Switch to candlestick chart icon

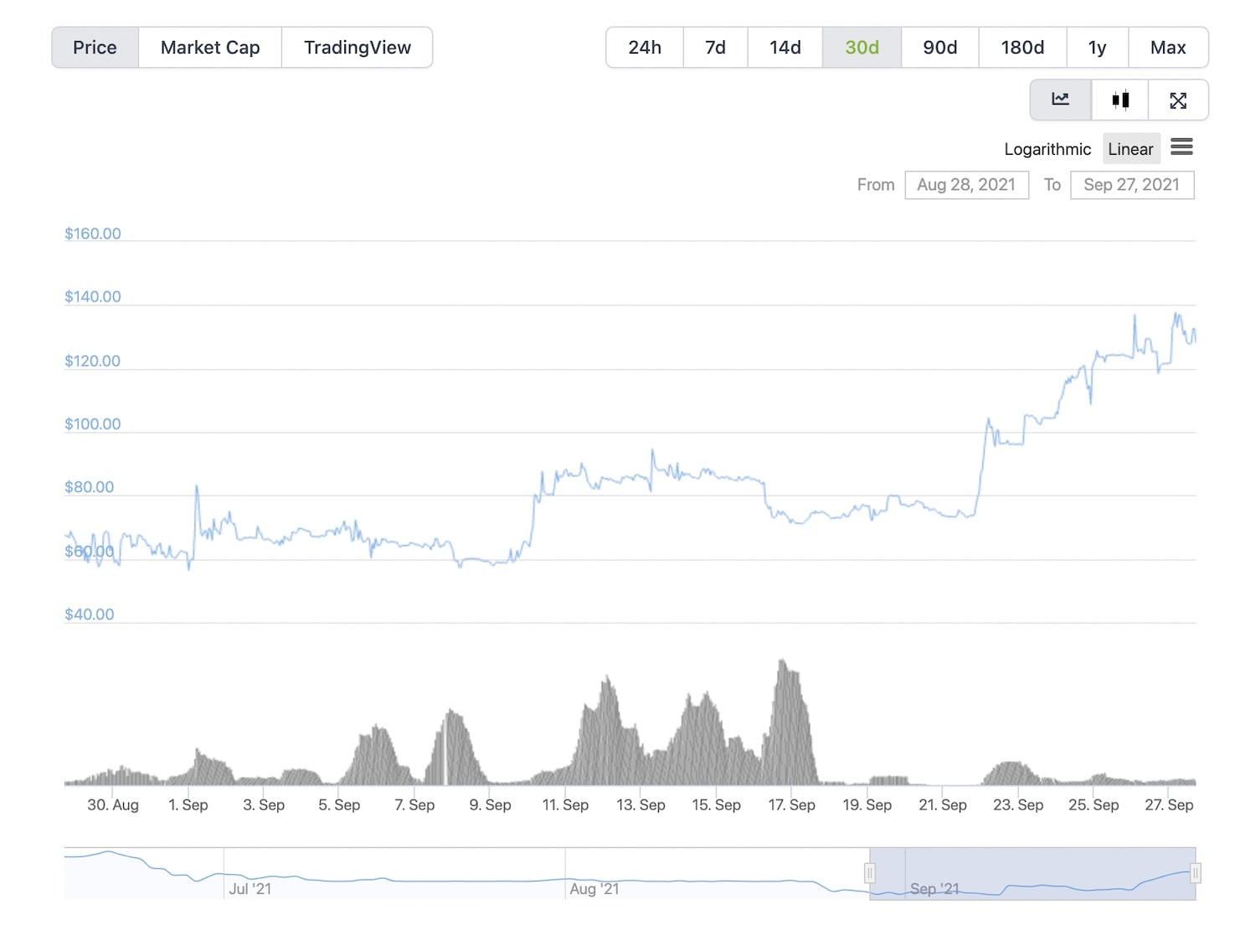point(1120,100)
